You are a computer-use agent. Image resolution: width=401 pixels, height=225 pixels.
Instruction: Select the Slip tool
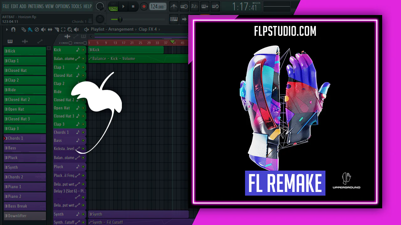pos(50,29)
